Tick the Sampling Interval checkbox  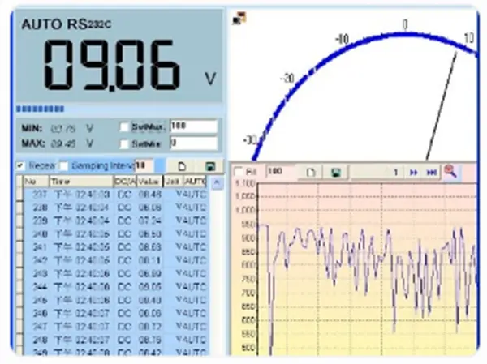tap(63, 166)
